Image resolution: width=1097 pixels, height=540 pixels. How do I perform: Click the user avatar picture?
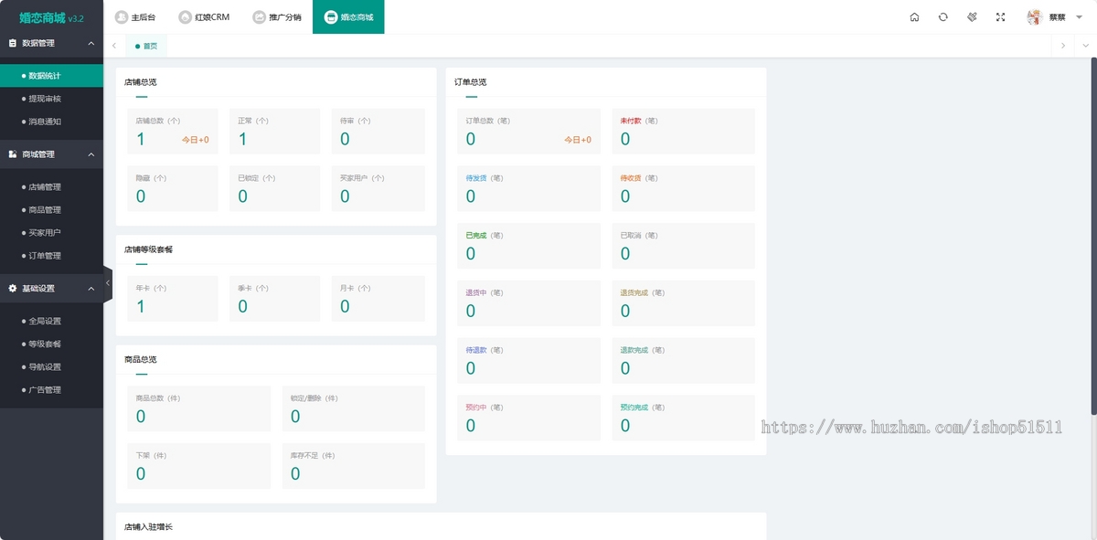pyautogui.click(x=1035, y=17)
